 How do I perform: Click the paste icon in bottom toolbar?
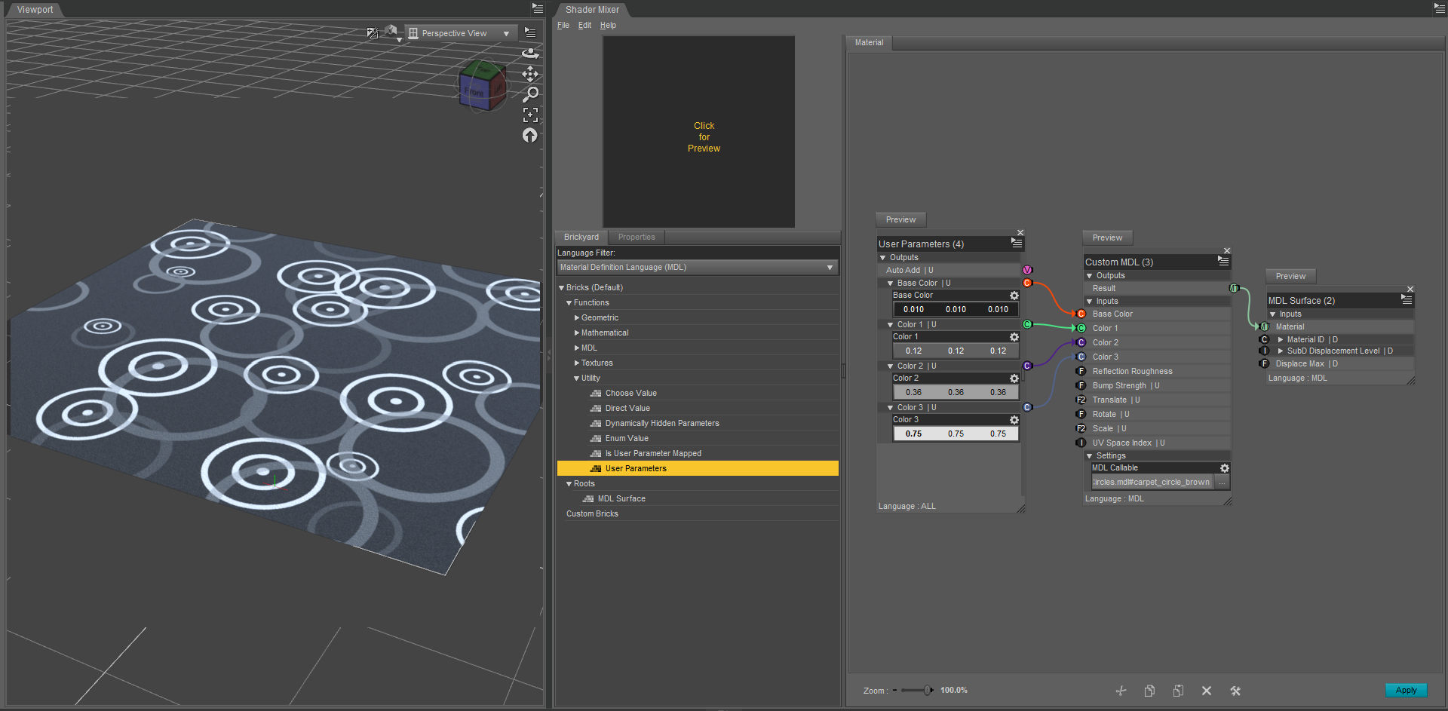1178,691
